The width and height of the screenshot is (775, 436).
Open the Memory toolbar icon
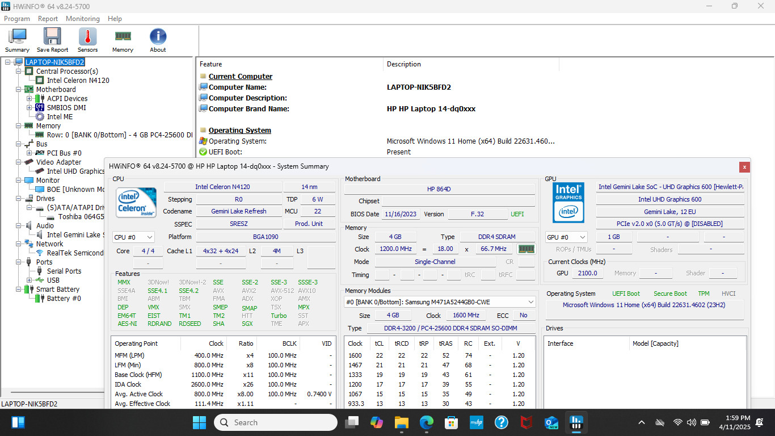[123, 40]
